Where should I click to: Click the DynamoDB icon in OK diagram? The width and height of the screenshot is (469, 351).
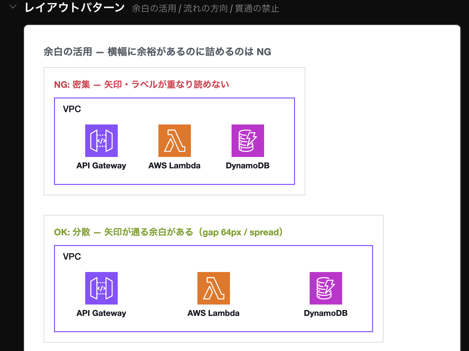326,288
